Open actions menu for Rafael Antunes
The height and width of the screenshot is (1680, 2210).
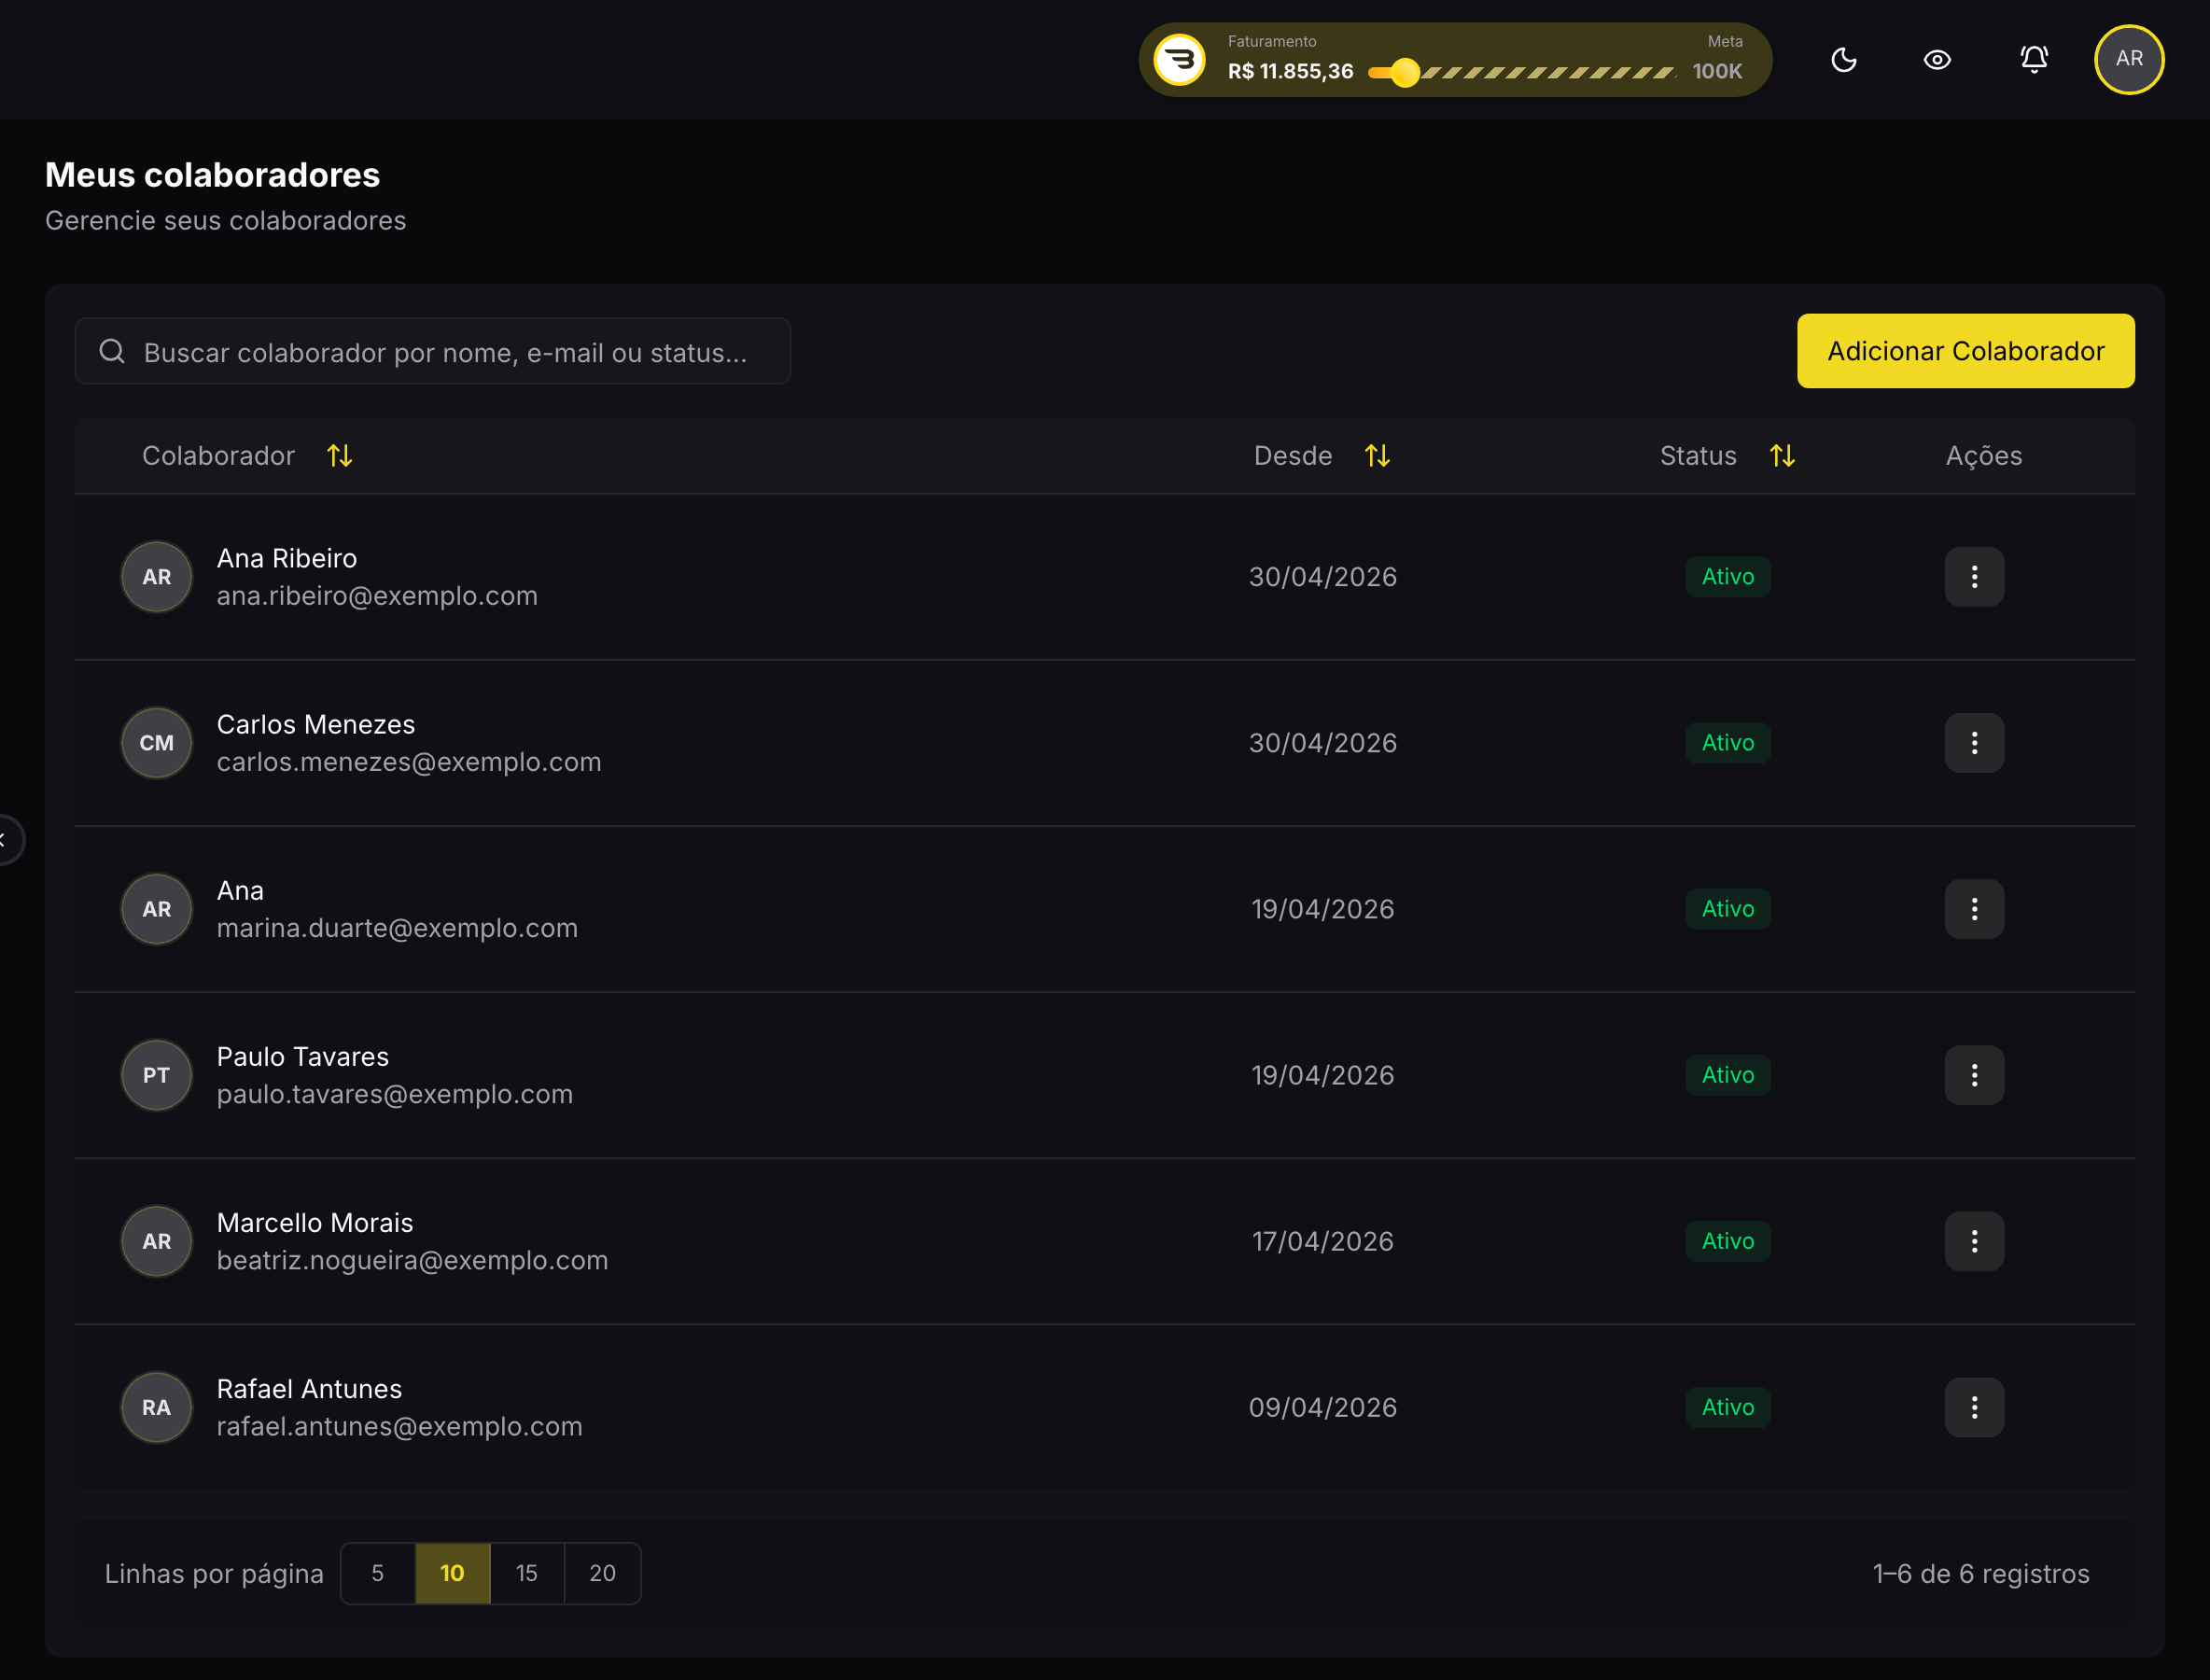click(1974, 1407)
